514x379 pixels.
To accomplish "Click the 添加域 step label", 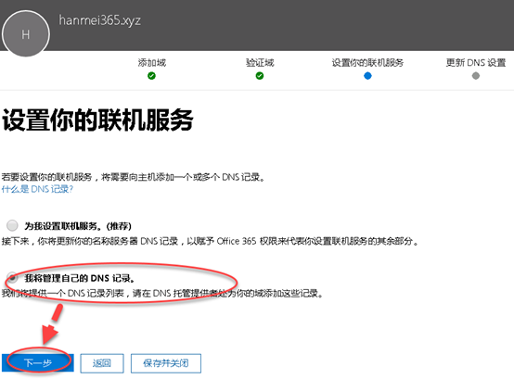I will (152, 62).
